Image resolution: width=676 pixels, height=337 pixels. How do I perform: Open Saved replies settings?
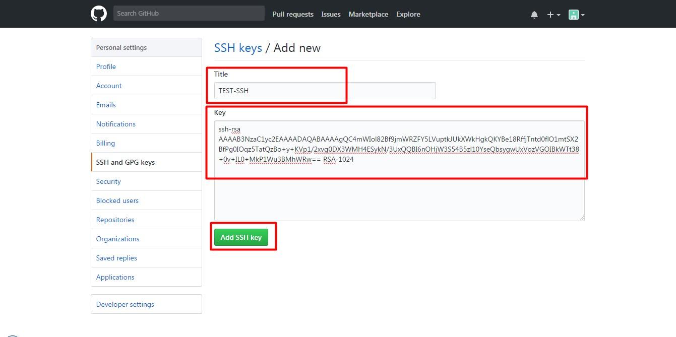146,258
